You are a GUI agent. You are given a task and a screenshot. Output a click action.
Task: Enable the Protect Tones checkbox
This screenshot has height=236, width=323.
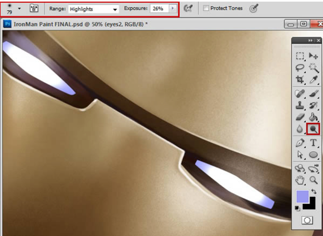(x=206, y=8)
